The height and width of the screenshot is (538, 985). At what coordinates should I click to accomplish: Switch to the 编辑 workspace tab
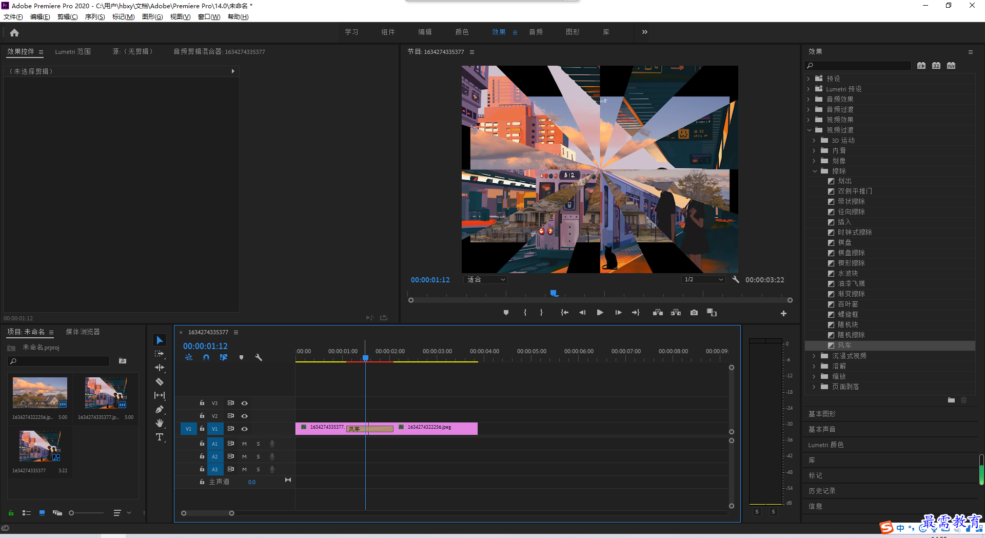pos(425,32)
